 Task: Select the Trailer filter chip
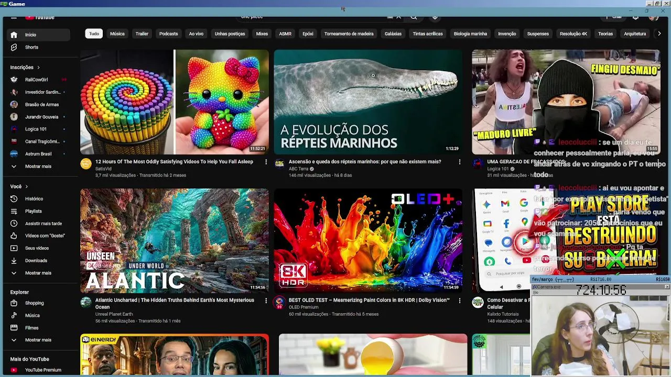pos(142,34)
